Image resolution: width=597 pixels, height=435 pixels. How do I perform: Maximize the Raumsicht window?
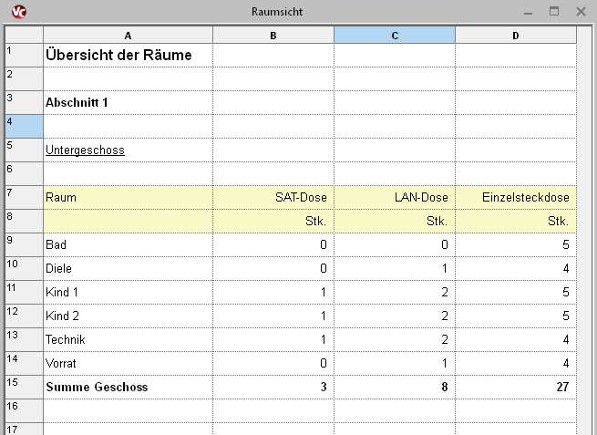pyautogui.click(x=553, y=11)
